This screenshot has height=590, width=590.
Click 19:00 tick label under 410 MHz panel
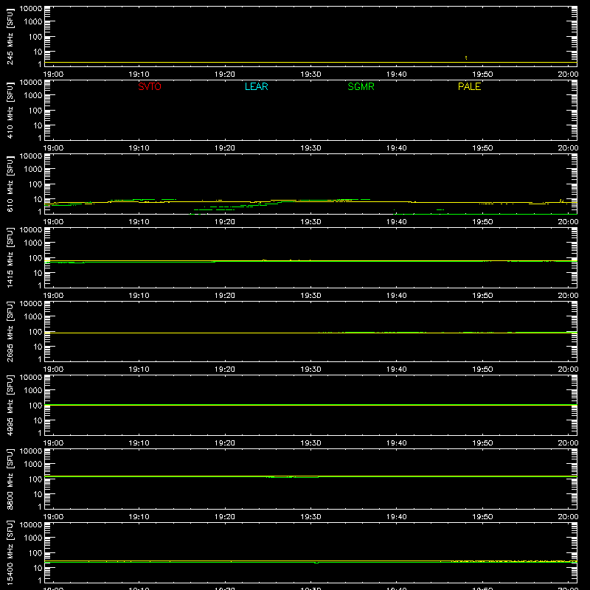53,148
